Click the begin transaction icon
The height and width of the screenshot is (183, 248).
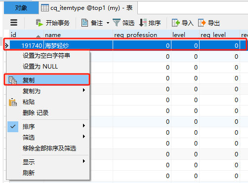pos(40,23)
